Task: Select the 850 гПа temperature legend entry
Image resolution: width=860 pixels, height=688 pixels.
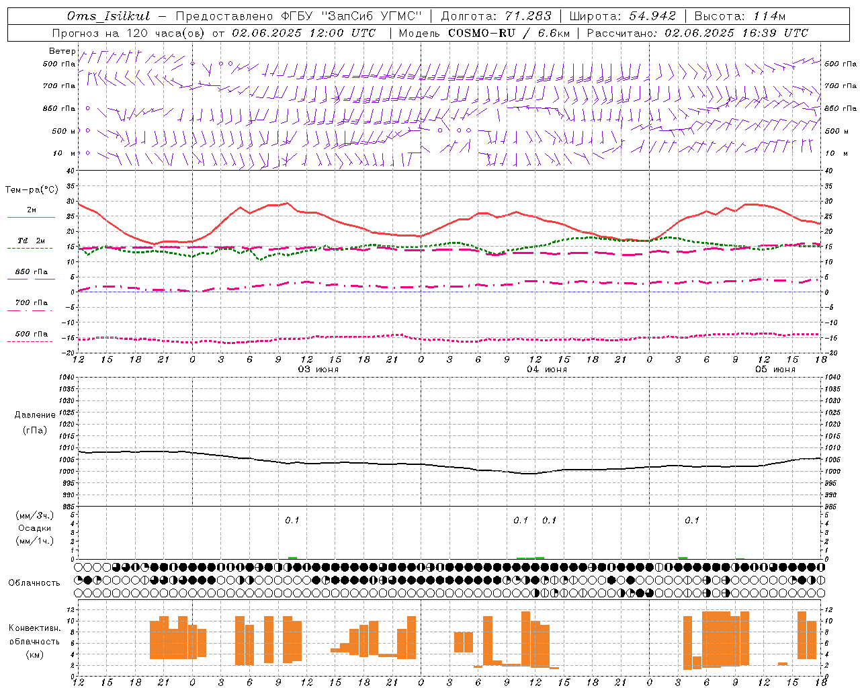Action: point(31,274)
